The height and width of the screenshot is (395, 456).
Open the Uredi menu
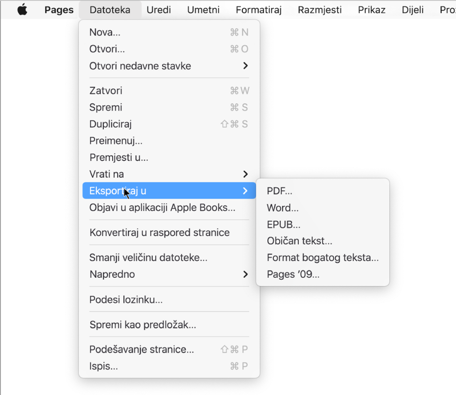point(159,10)
